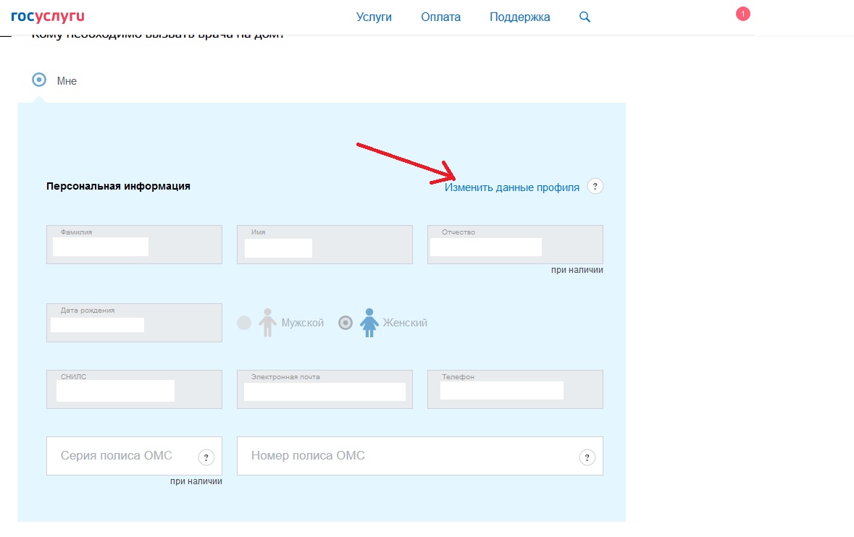Focus the Серия полиса ОМС field
The image size is (854, 537).
[120, 456]
